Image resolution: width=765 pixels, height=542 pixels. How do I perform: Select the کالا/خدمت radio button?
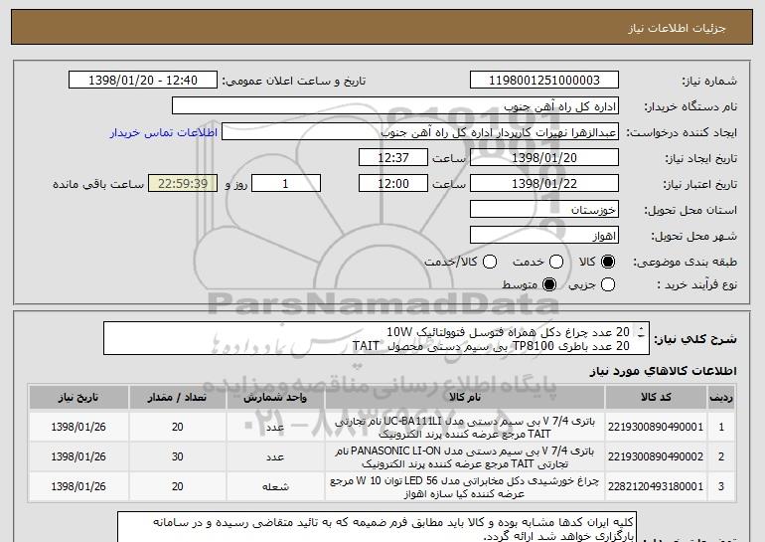(490, 262)
